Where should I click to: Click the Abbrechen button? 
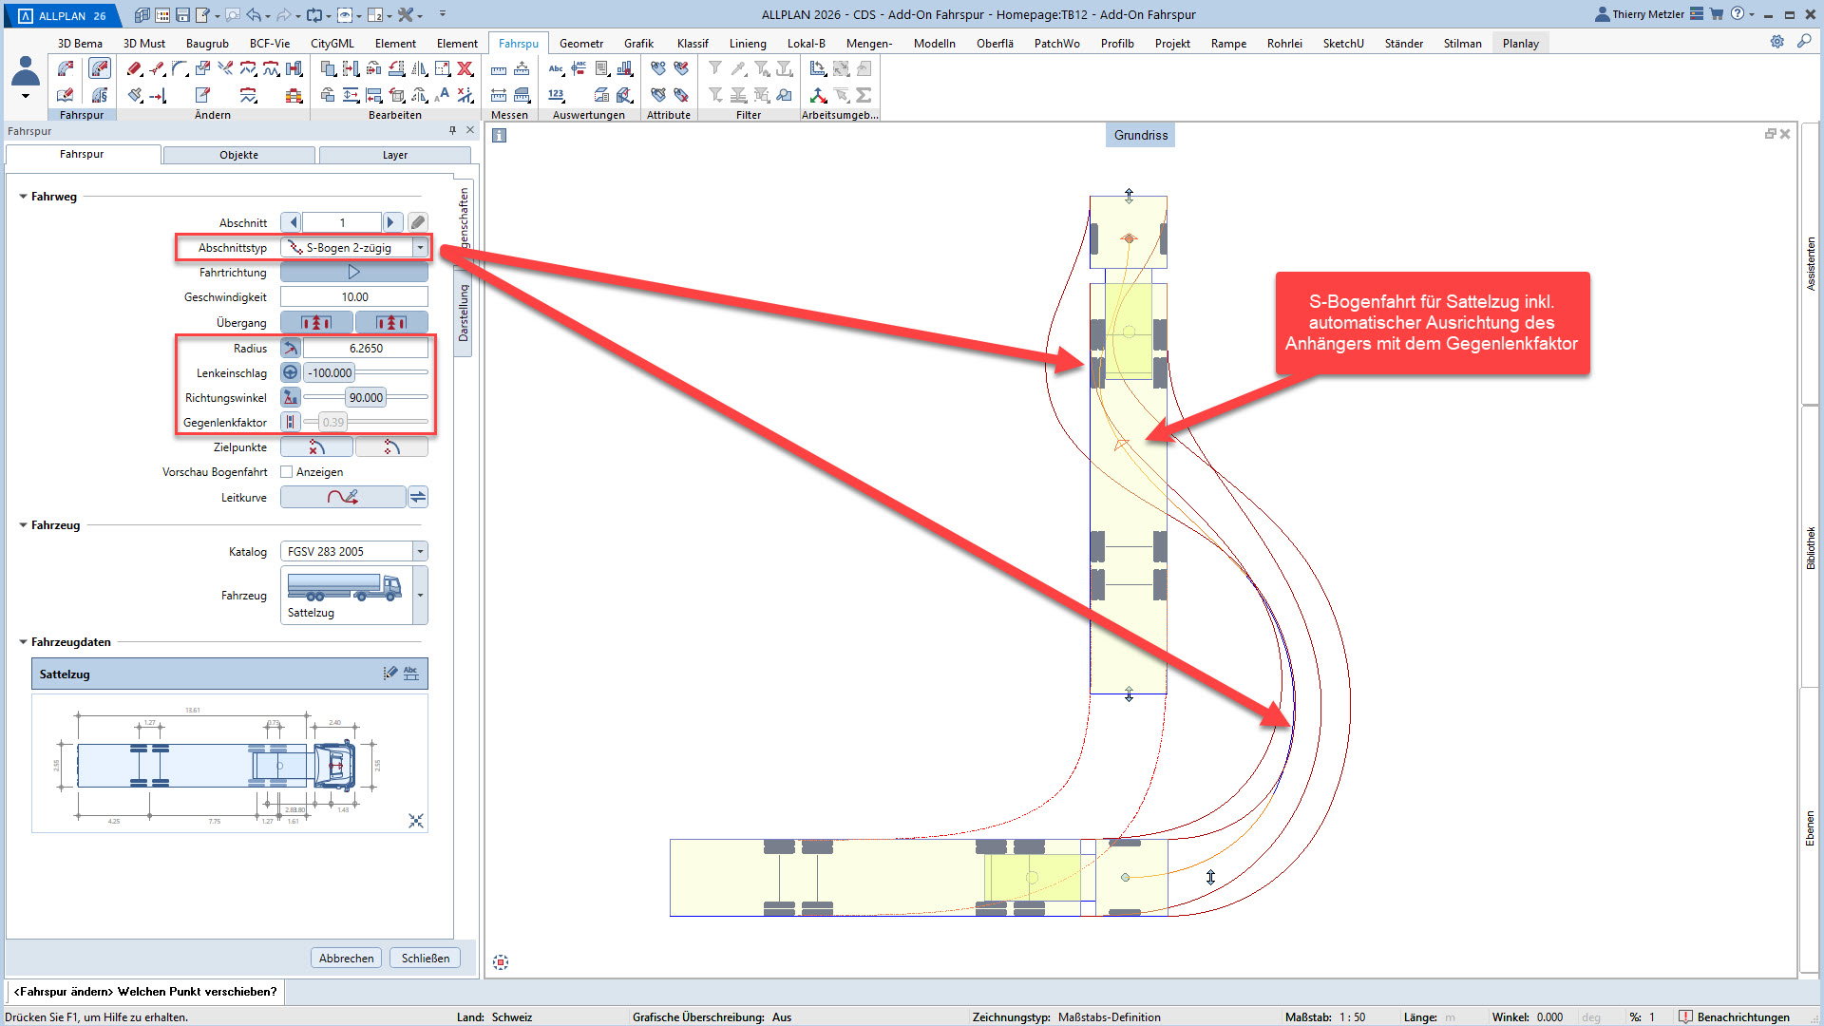346,958
